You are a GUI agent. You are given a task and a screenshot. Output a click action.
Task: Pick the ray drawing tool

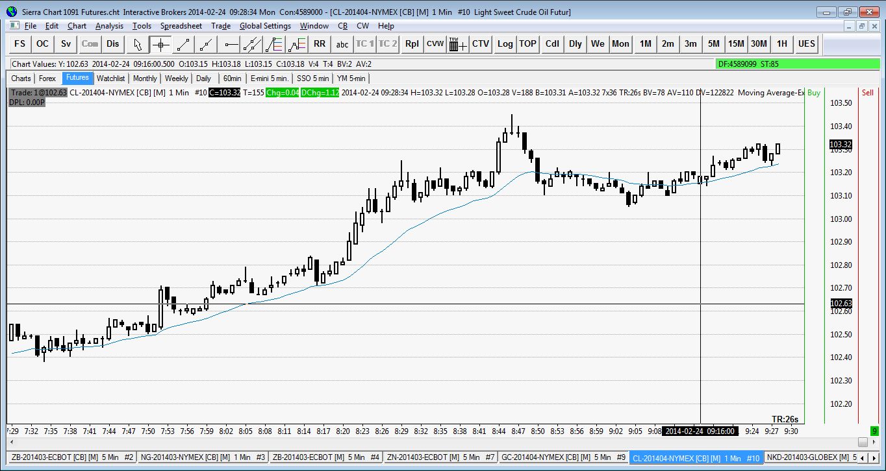pos(206,44)
